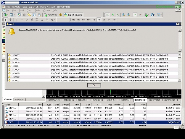Open the Arrows drawing tool dropdown
185x139 pixels.
tap(53, 20)
